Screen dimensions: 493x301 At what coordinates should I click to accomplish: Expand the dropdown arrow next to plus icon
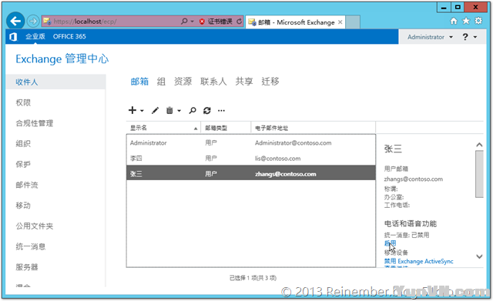pos(142,111)
